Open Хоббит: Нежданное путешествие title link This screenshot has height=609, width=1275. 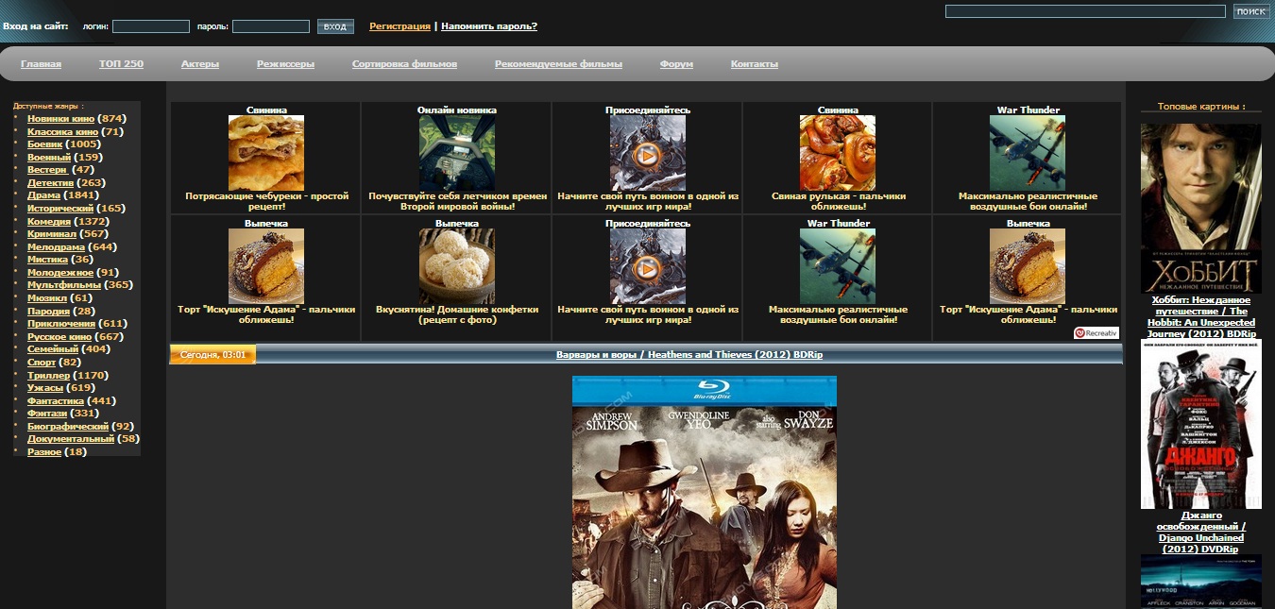click(x=1201, y=317)
